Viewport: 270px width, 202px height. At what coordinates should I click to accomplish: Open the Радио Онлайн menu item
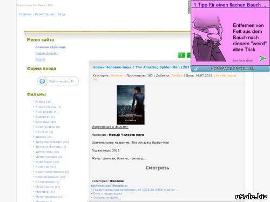pyautogui.click(x=46, y=53)
